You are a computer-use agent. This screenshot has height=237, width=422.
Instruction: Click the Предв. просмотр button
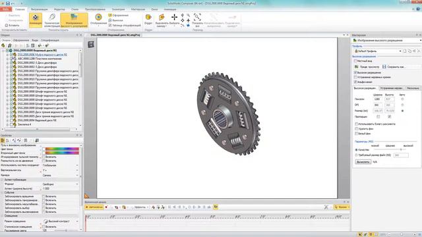(x=367, y=66)
